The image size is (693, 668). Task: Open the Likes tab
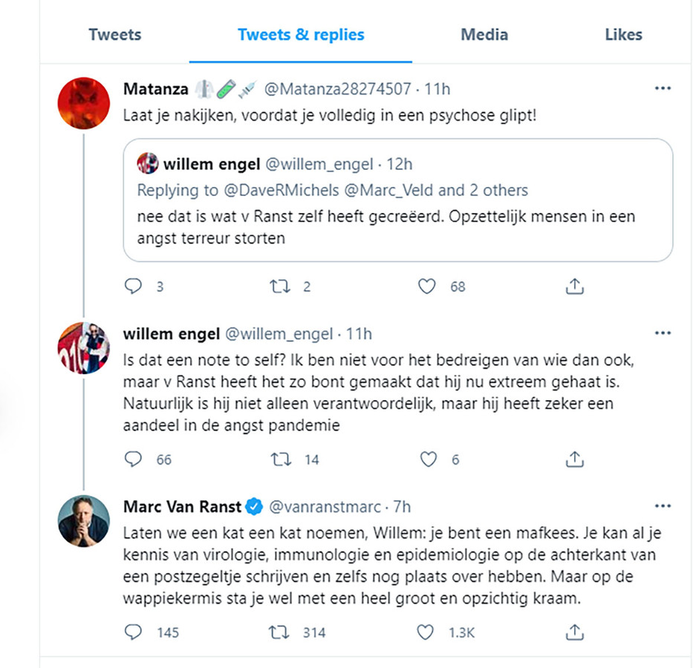tap(623, 34)
